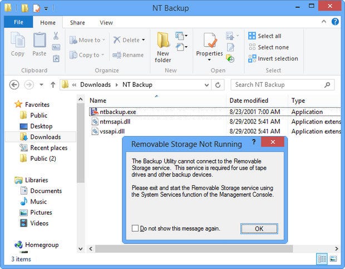Click Downloads in the address bar path
The height and width of the screenshot is (269, 345).
95,84
